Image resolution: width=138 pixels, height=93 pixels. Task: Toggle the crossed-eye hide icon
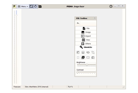tap(88, 52)
